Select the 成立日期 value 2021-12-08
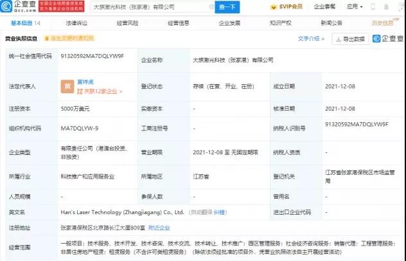406x261 pixels. 340,86
